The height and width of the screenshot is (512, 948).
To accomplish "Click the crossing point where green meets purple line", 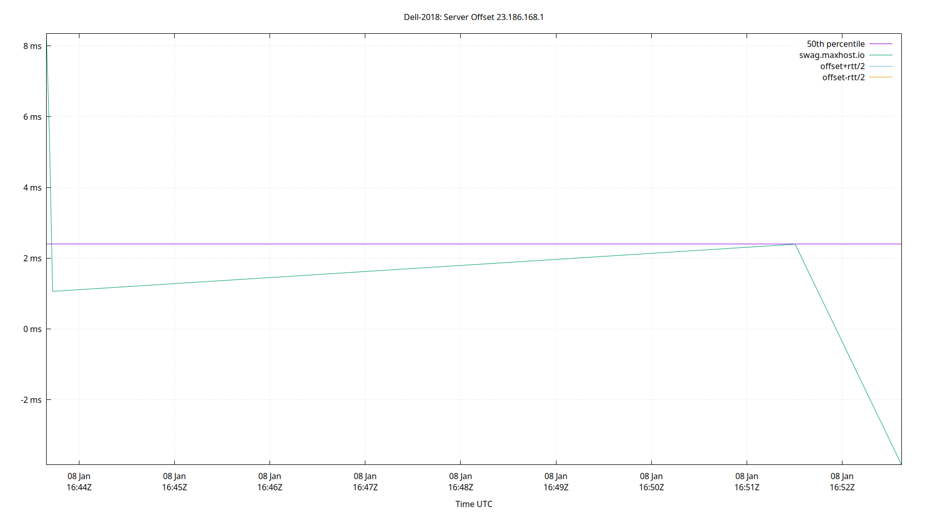I will click(x=795, y=244).
